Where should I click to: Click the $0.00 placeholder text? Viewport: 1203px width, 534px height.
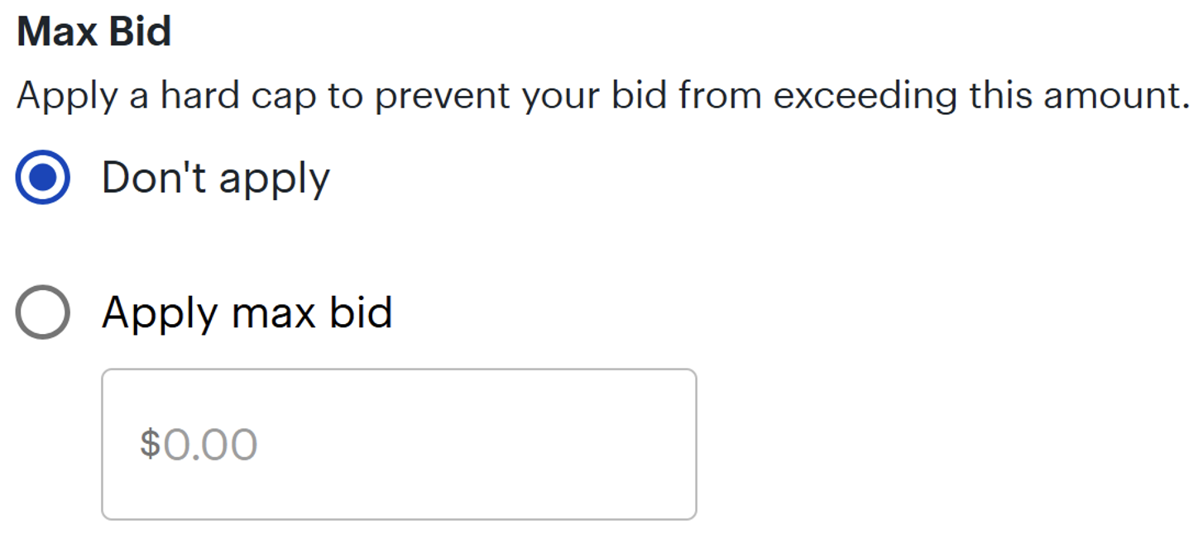click(199, 445)
